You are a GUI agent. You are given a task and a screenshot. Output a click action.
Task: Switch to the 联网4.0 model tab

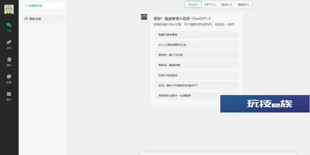point(243,5)
